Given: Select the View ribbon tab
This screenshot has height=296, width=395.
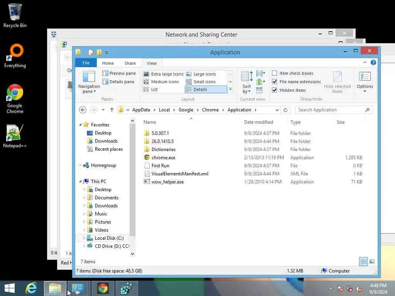Looking at the screenshot, I should click(152, 63).
